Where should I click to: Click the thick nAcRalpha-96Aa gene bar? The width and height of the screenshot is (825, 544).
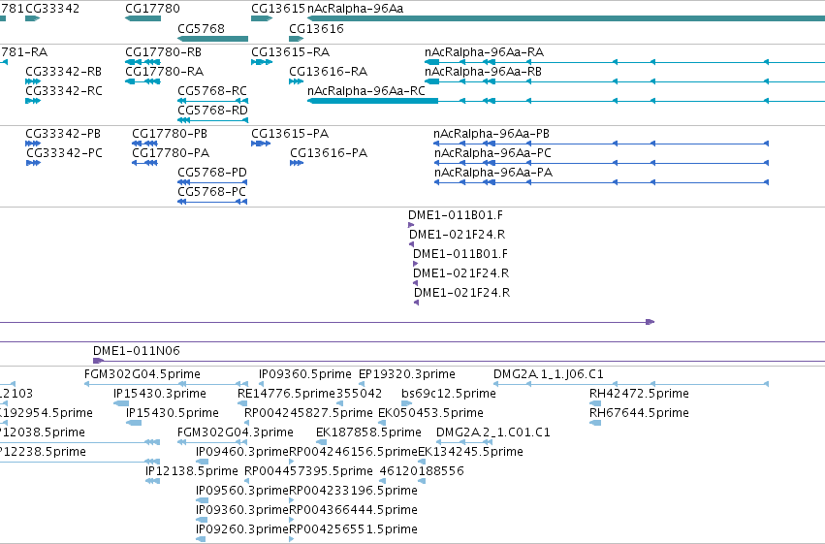tap(565, 18)
